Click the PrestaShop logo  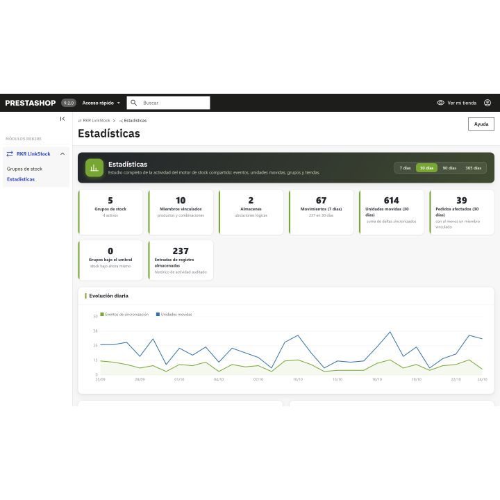click(x=31, y=103)
